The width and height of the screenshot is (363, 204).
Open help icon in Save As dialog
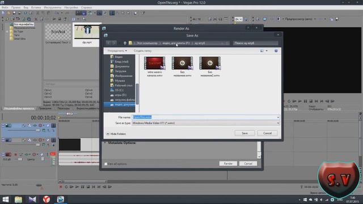tap(276, 50)
